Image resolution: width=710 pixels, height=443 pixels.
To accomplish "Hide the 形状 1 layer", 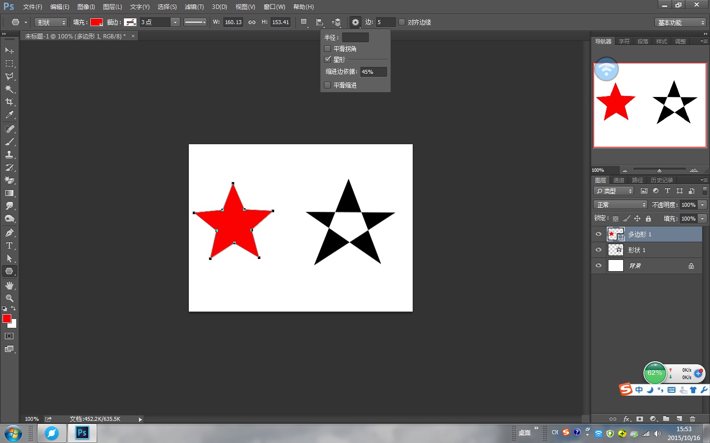I will (599, 250).
